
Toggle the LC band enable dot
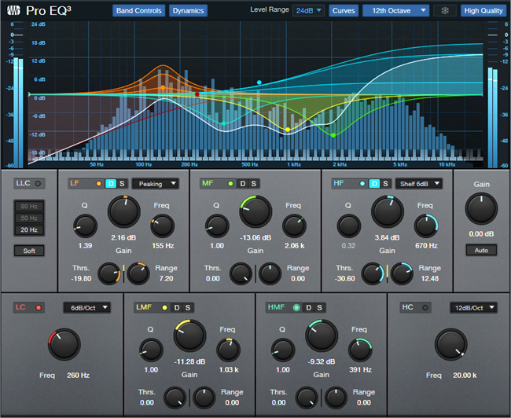tap(39, 307)
